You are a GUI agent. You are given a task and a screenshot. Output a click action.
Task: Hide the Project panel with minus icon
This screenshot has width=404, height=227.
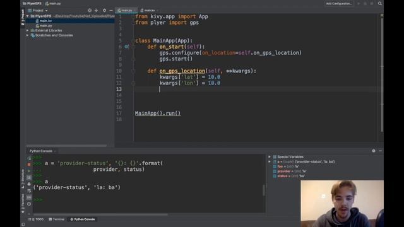(x=111, y=10)
